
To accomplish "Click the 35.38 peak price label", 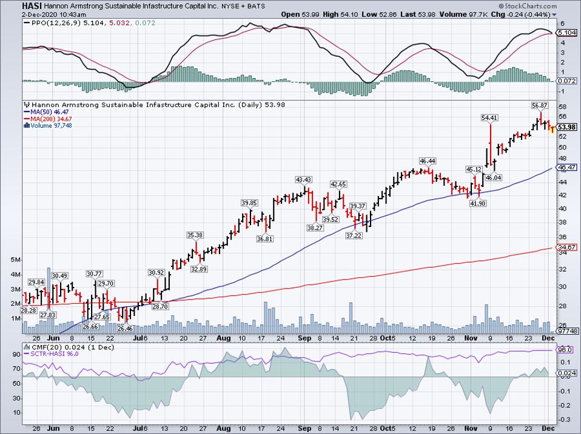I will coord(195,235).
